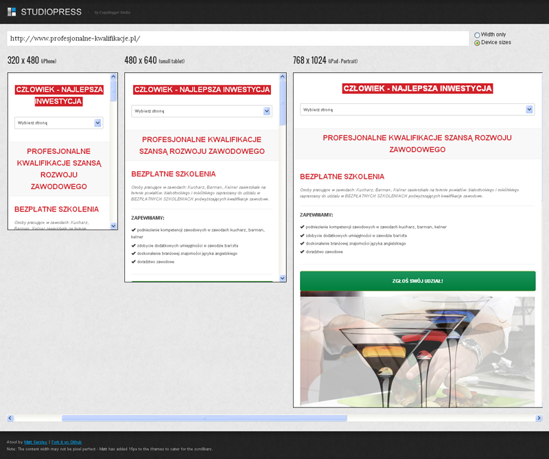The image size is (549, 459).
Task: Click the right arrow of the bottom horizontal scrollbar
Action: pyautogui.click(x=538, y=418)
